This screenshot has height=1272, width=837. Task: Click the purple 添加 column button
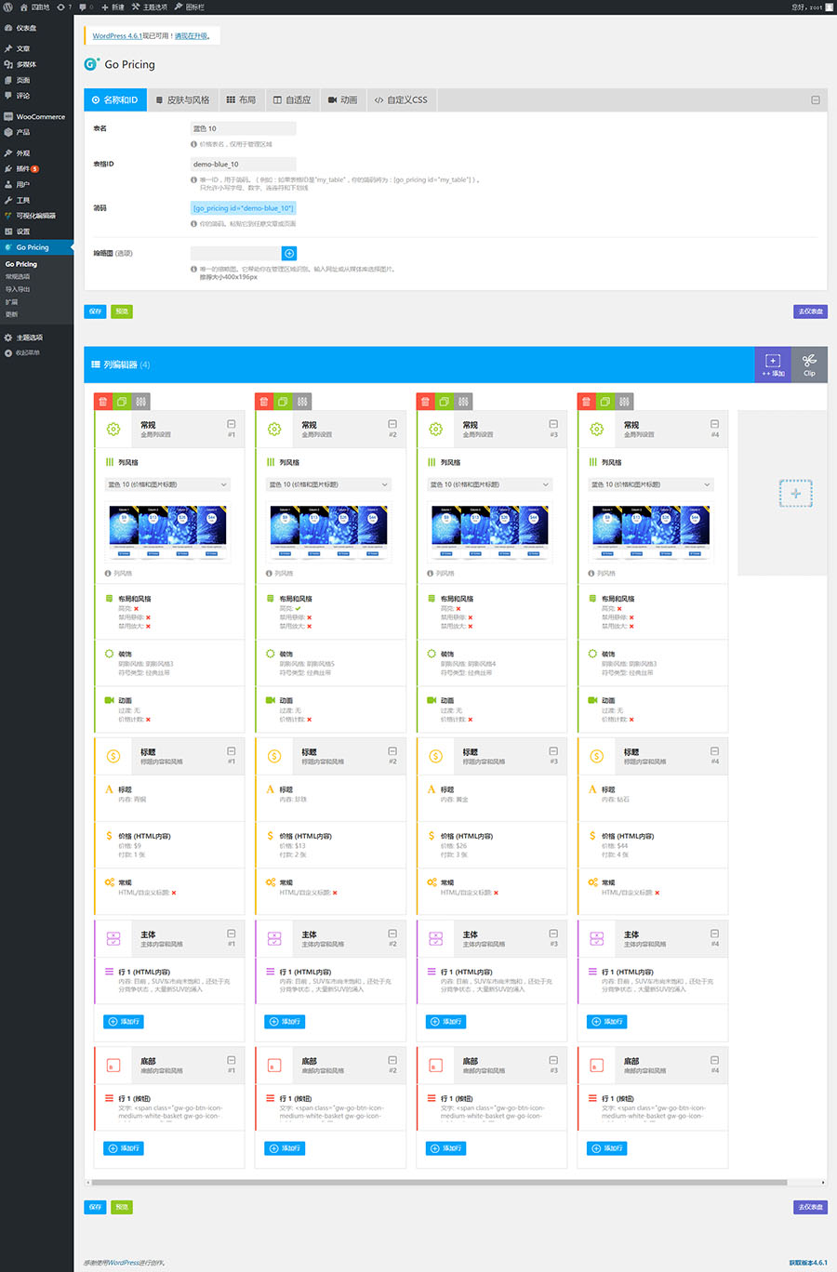[773, 364]
